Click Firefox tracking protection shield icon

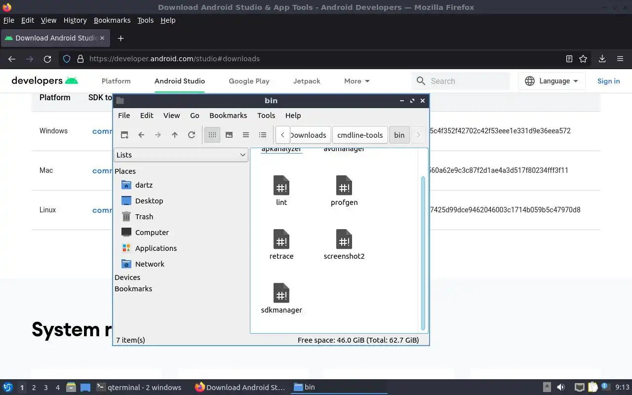(67, 59)
